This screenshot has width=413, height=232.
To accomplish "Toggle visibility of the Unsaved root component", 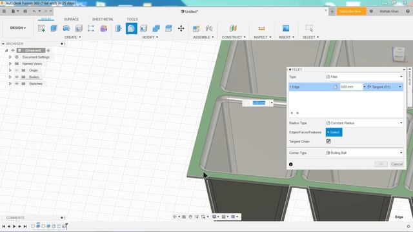I will (x=13, y=50).
